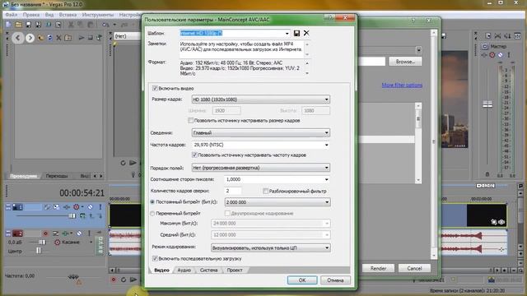Click Cancel in the Render As window
The width and height of the screenshot is (527, 296).
414,268
